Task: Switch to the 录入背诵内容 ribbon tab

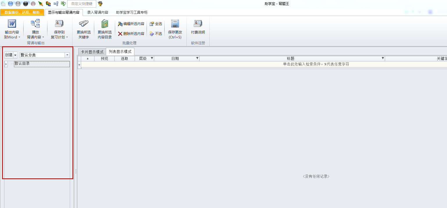Action: tap(98, 13)
